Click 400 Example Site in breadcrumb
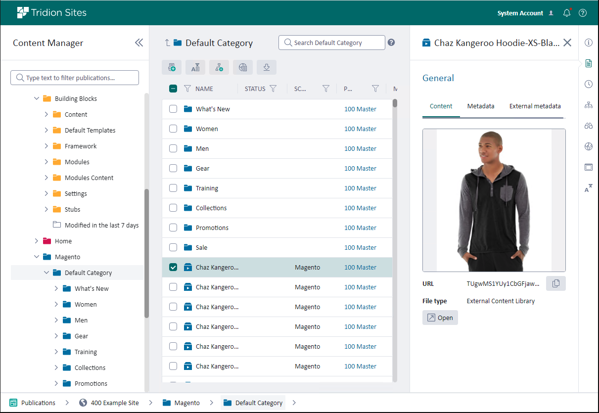 pyautogui.click(x=114, y=403)
